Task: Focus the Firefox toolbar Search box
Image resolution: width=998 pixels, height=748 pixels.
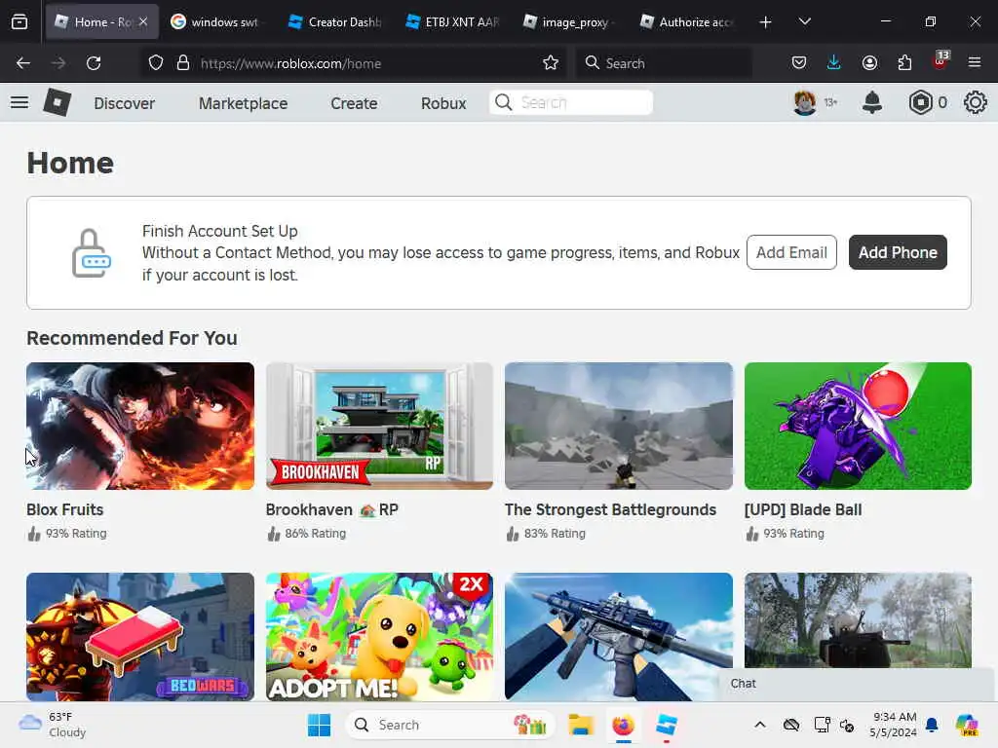Action: [665, 63]
